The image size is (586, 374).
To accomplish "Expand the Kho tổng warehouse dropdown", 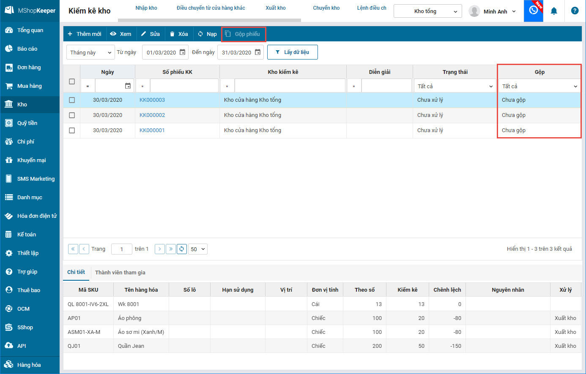I will click(x=427, y=11).
